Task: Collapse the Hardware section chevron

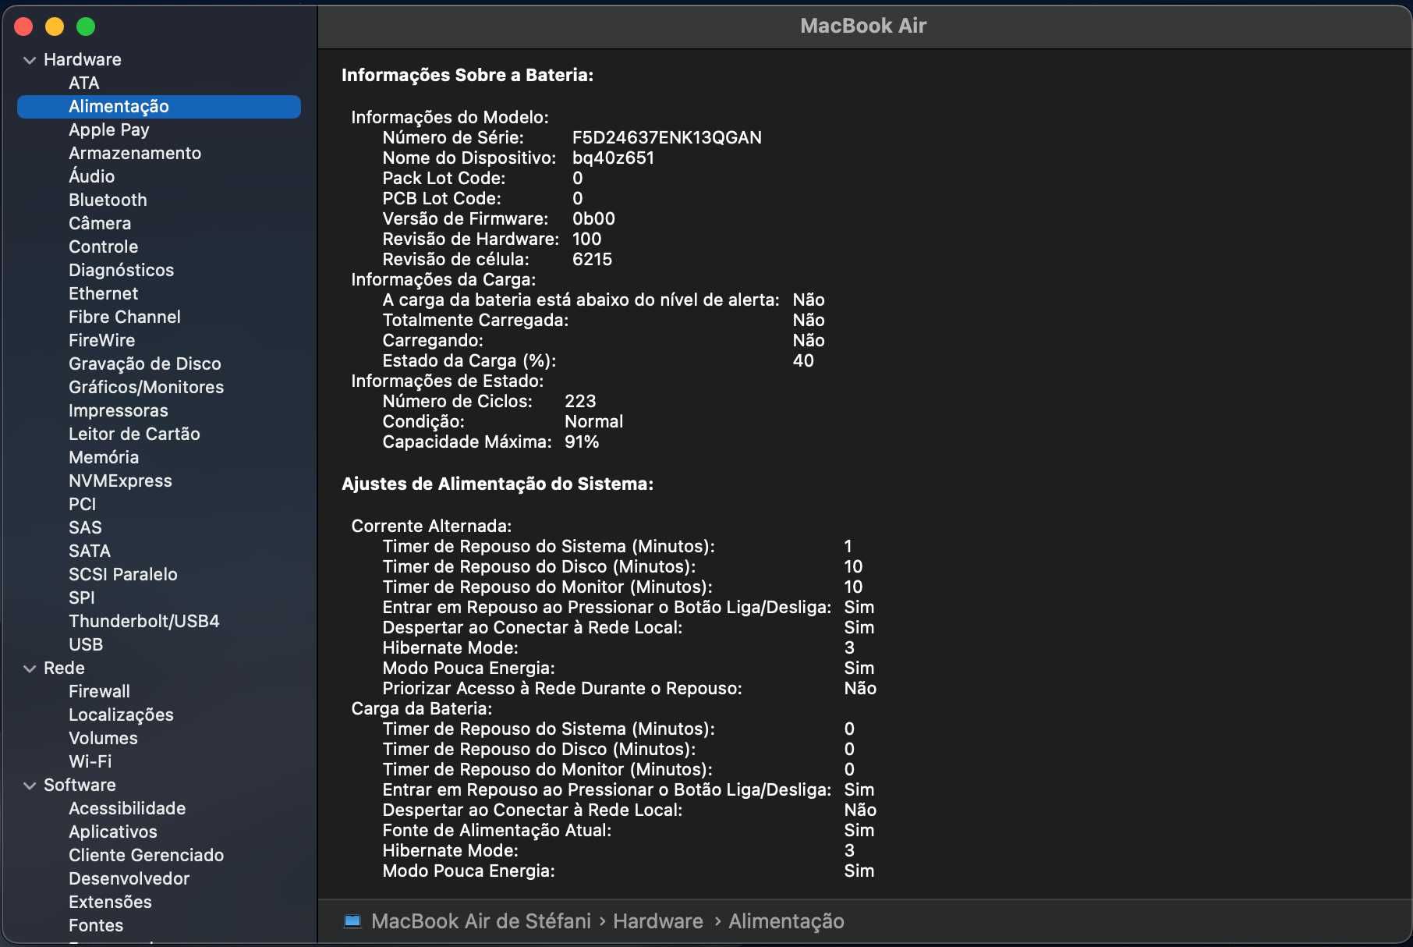Action: (x=30, y=60)
